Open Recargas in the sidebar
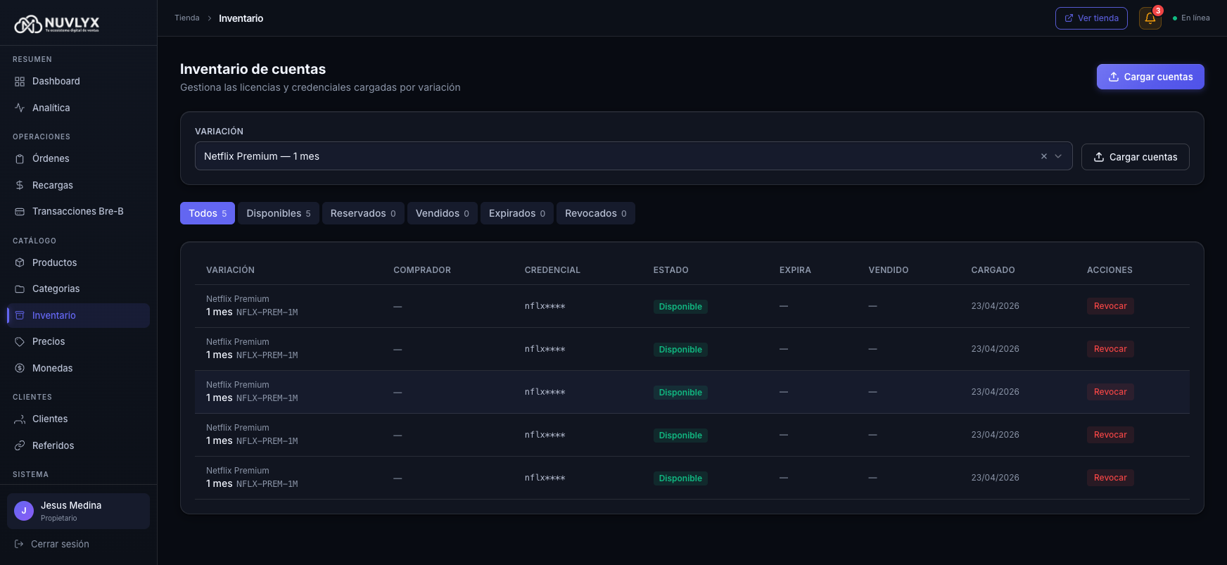The width and height of the screenshot is (1227, 565). tap(78, 185)
